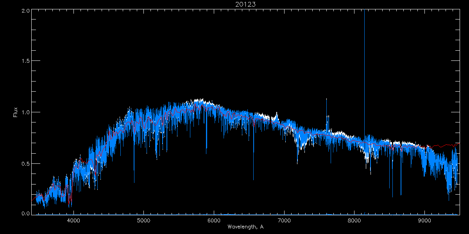Click the Wavelength, A x-axis label
Viewport: 469px width, 234px height.
pyautogui.click(x=245, y=227)
